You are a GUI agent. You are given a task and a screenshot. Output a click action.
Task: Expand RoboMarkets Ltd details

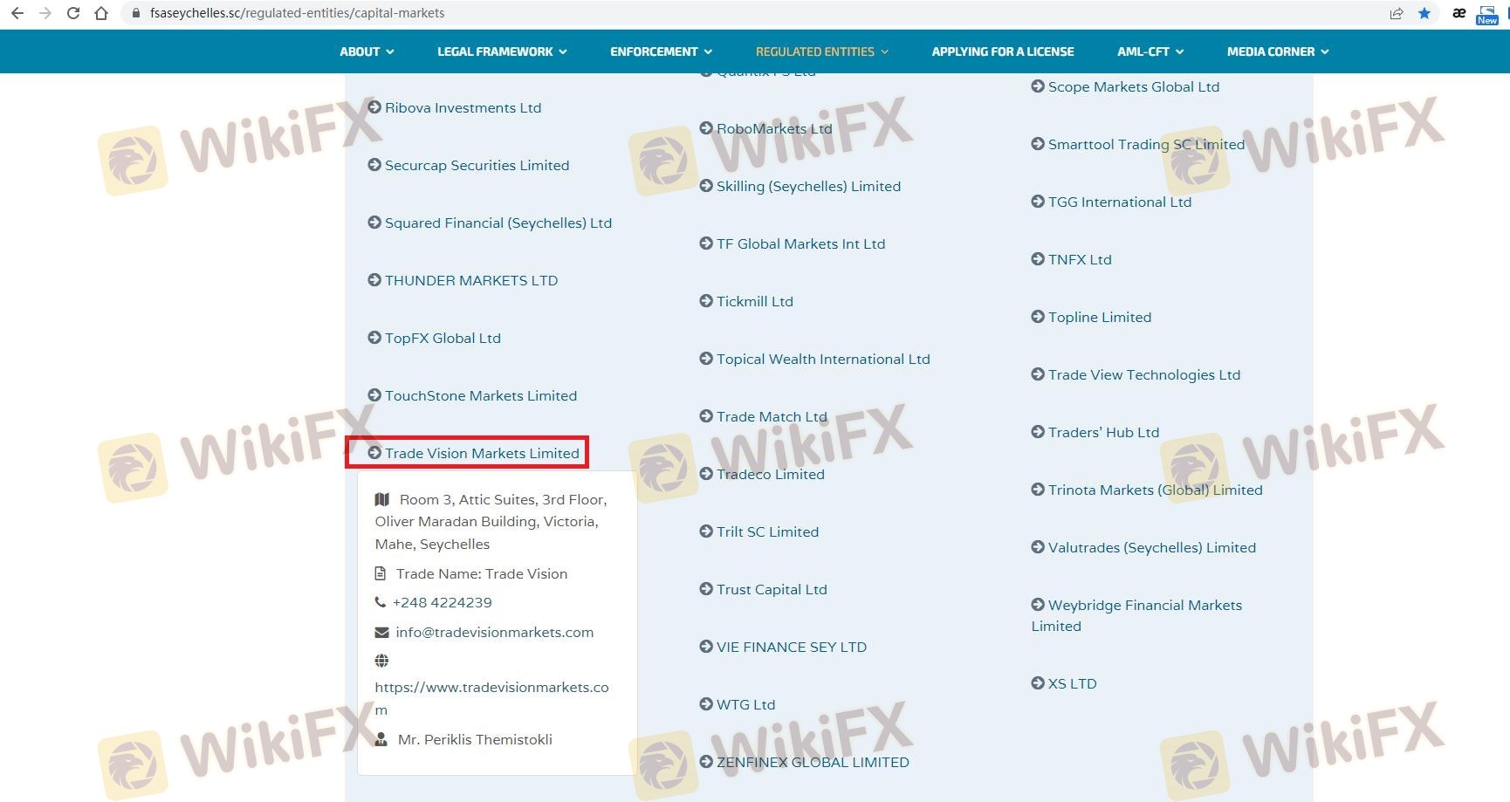[773, 128]
